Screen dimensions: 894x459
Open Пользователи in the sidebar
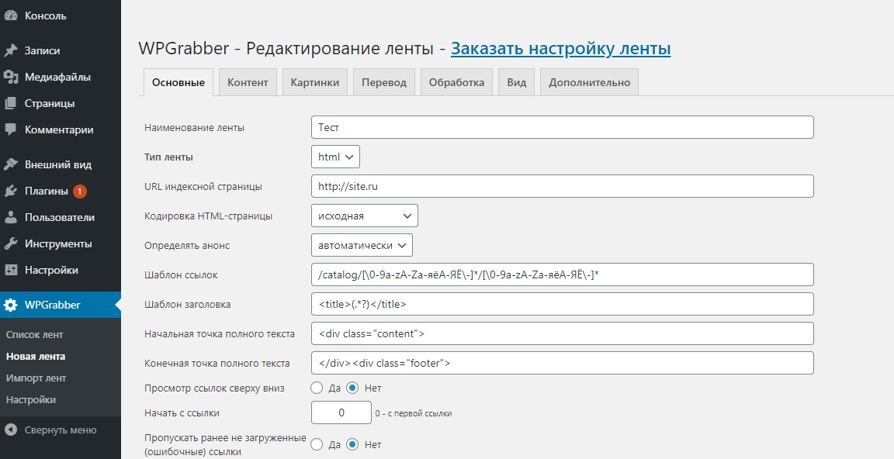61,217
